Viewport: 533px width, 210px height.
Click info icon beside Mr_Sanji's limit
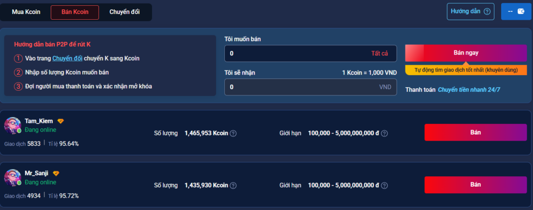pos(384,185)
